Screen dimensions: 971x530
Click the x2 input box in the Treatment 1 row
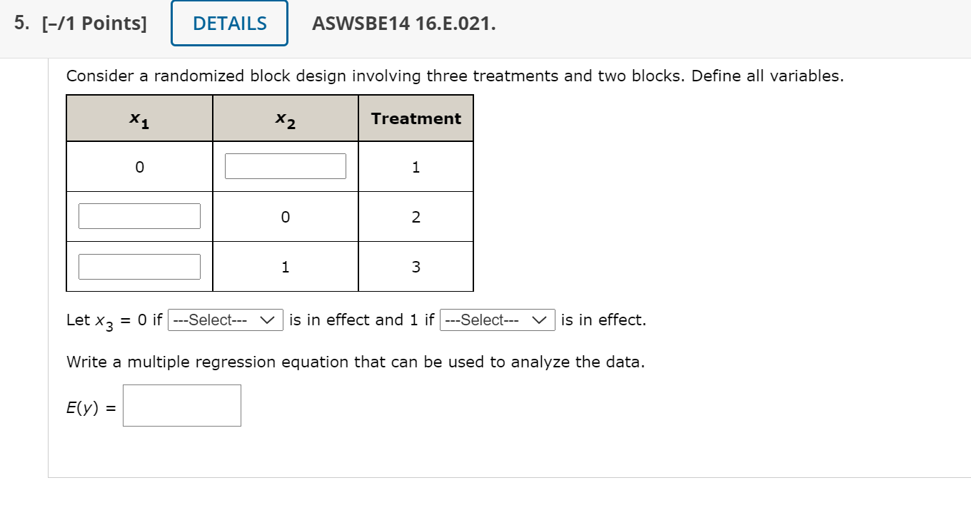pyautogui.click(x=285, y=165)
